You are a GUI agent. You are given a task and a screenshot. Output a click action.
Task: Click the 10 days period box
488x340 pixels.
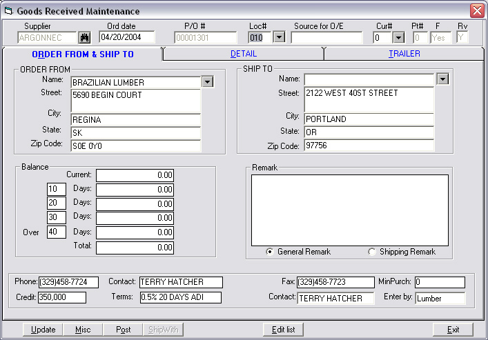pyautogui.click(x=57, y=189)
